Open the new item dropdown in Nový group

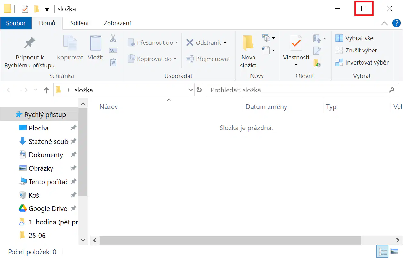pyautogui.click(x=269, y=38)
